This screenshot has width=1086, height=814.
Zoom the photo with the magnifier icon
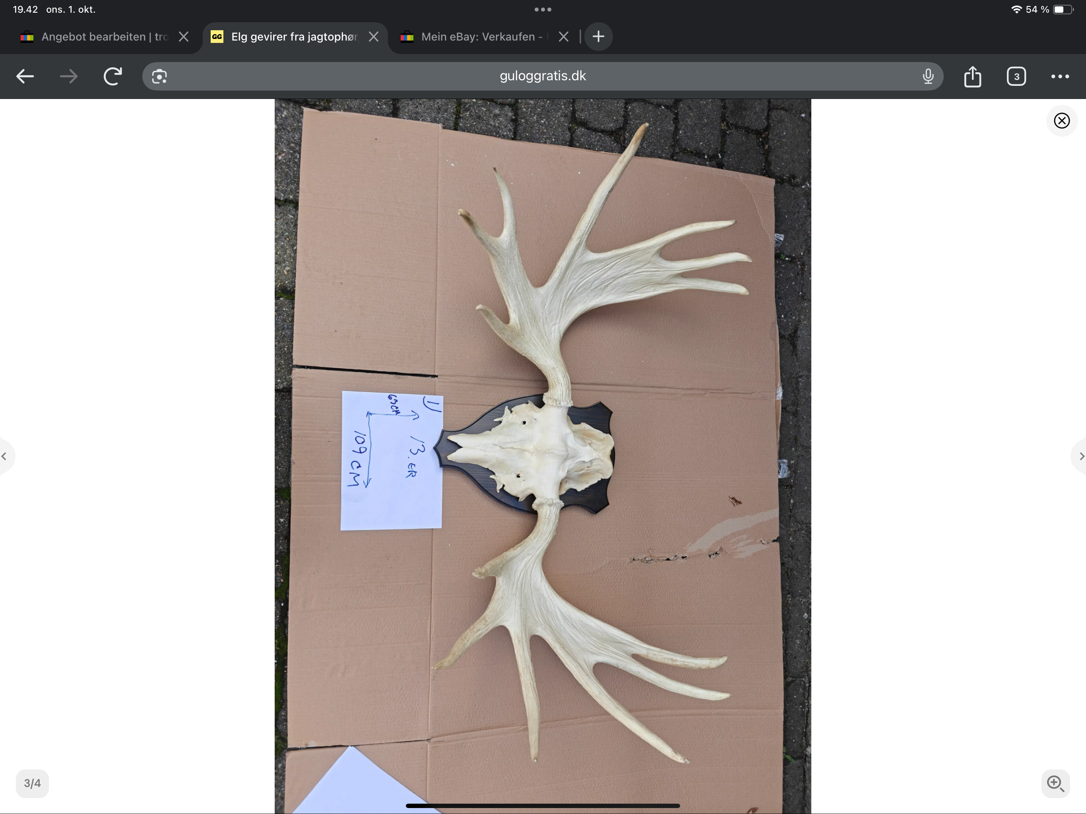(x=1055, y=783)
